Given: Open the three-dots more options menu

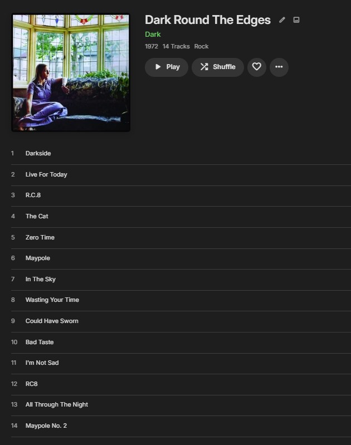Looking at the screenshot, I should click(279, 67).
